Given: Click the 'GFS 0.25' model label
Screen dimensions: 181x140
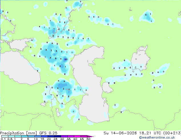Looking at the screenshot, I should [48, 133].
